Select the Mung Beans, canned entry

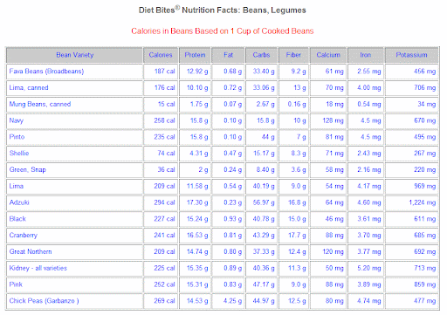(40, 104)
